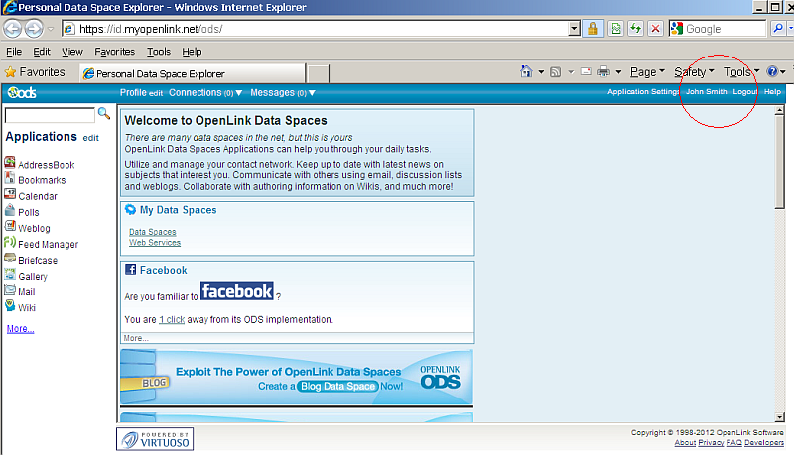Click the search magnifier icon in sidebar
The height and width of the screenshot is (455, 794).
(x=104, y=114)
